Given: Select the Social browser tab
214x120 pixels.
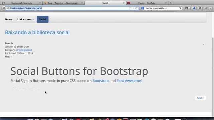Looking at the screenshot, I should [105, 3].
